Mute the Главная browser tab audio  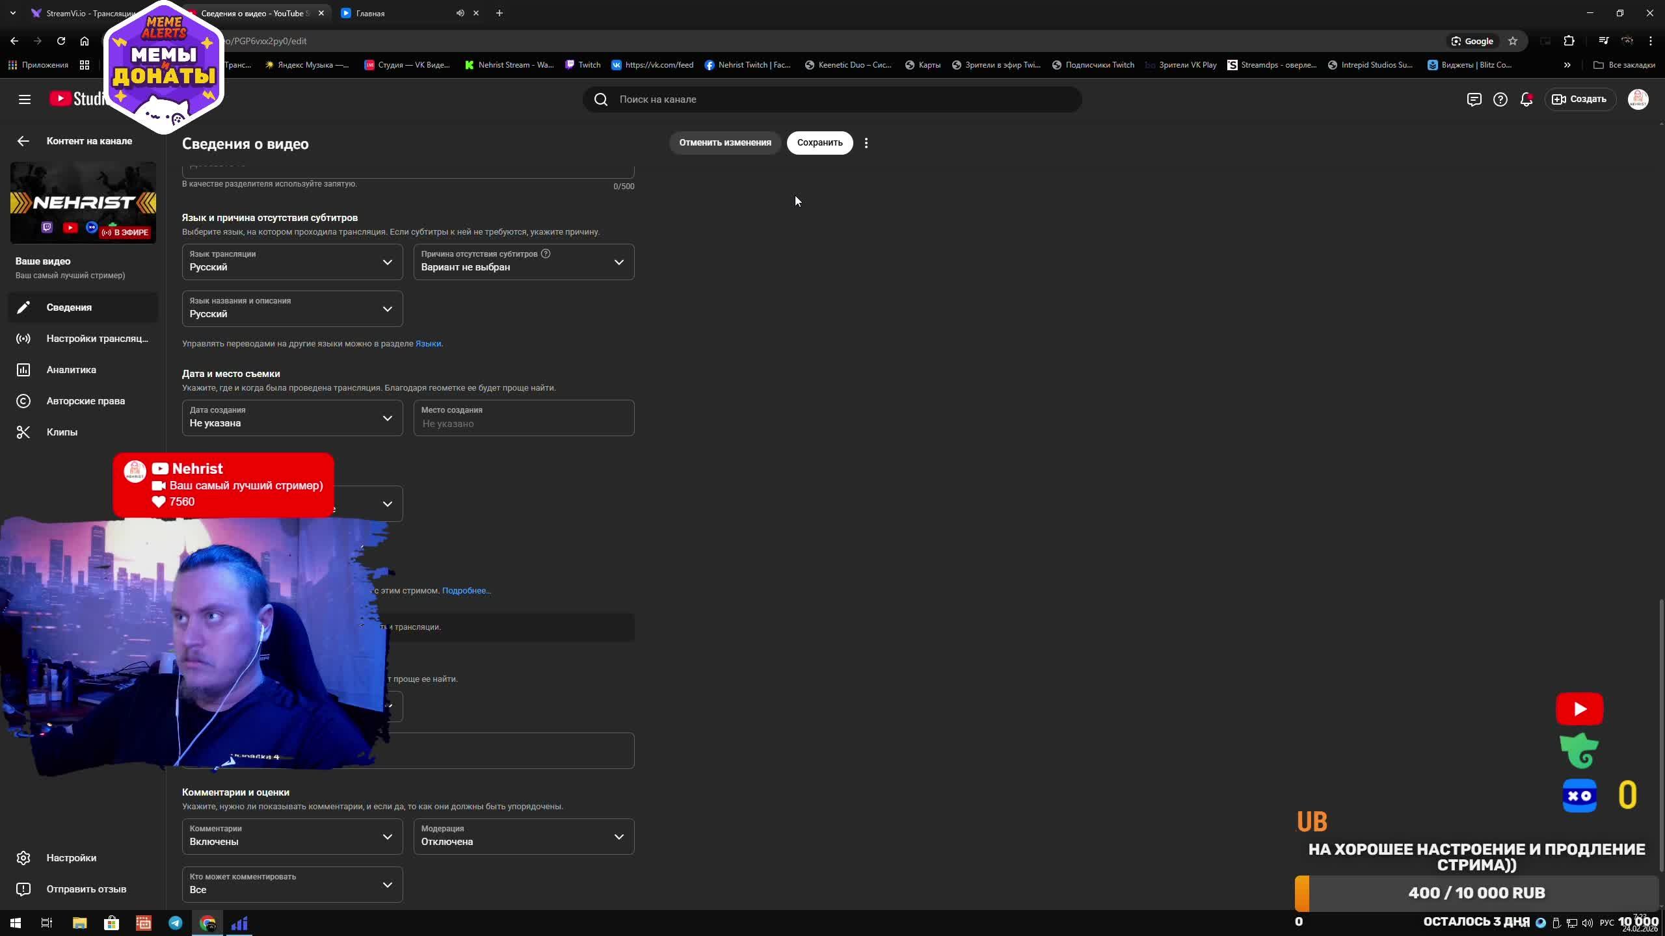[x=460, y=13]
